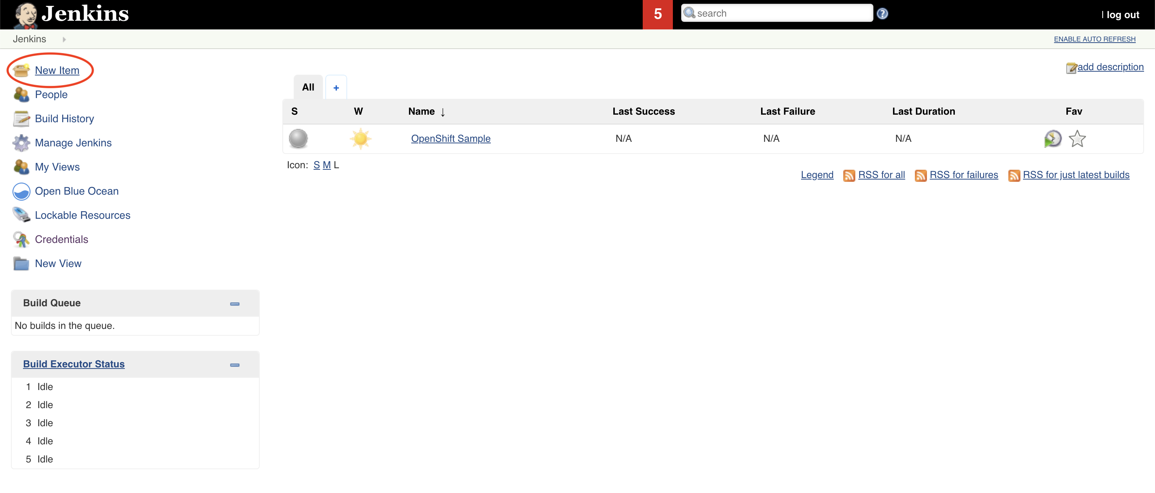The height and width of the screenshot is (493, 1155).
Task: Click the Jenkins breadcrumb link
Action: (x=29, y=39)
